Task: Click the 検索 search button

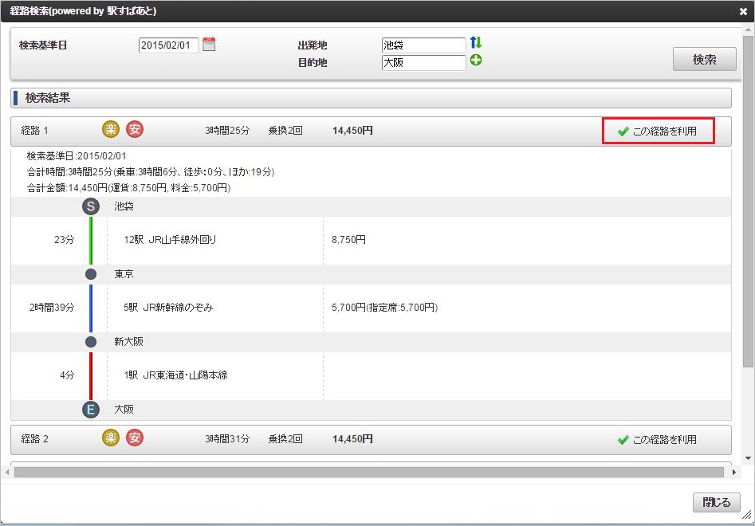Action: [705, 59]
